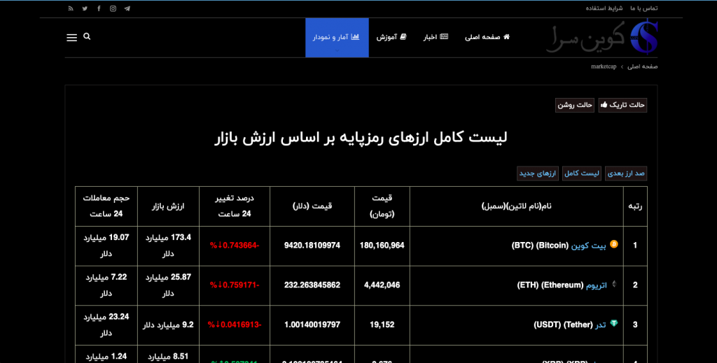
Task: Click the قیمت (تومان) column header
Action: 382,206
